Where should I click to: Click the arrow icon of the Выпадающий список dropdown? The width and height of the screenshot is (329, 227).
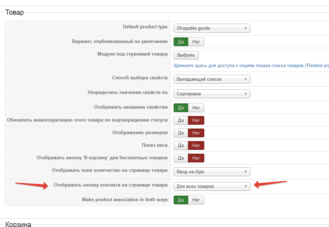(246, 79)
